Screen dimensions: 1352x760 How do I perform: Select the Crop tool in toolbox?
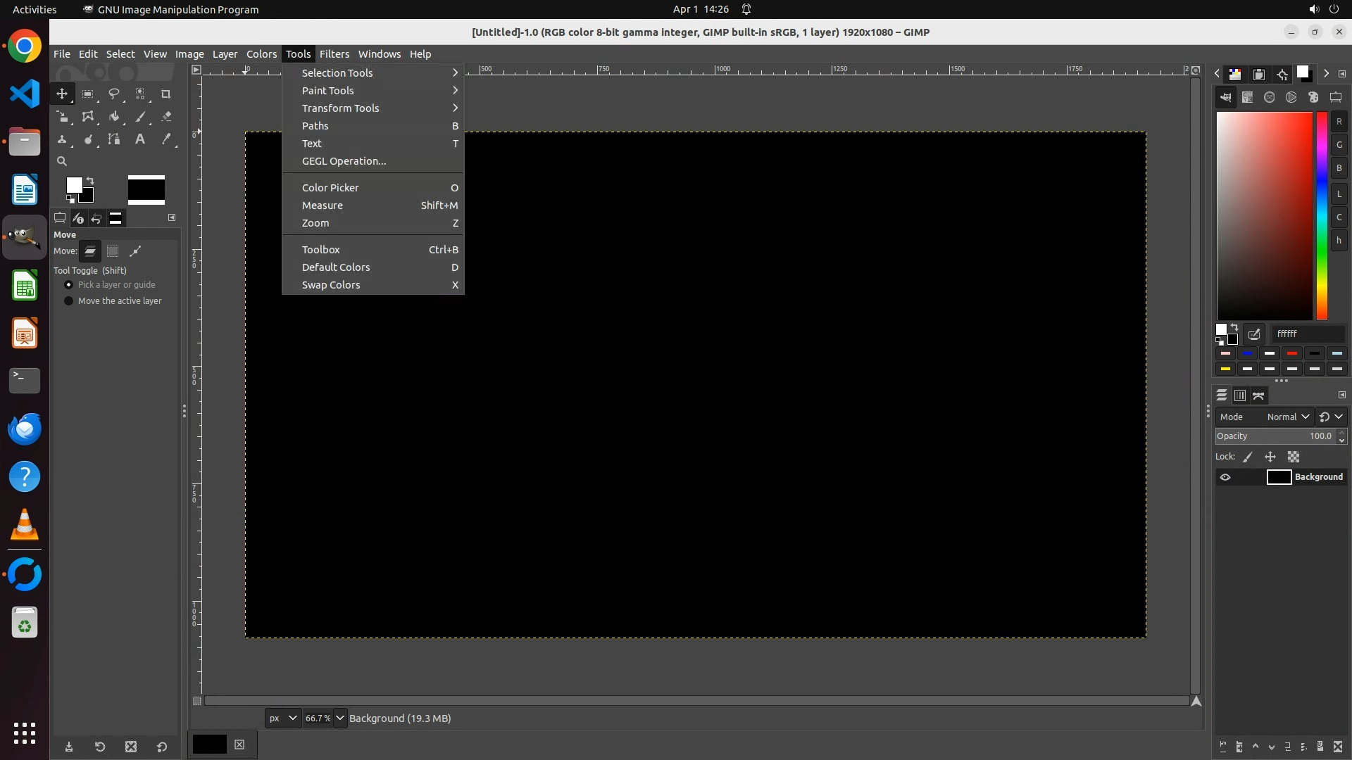(166, 94)
